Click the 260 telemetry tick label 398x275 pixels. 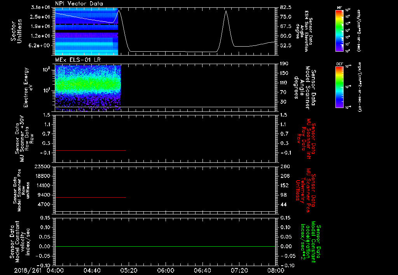tap(285, 166)
